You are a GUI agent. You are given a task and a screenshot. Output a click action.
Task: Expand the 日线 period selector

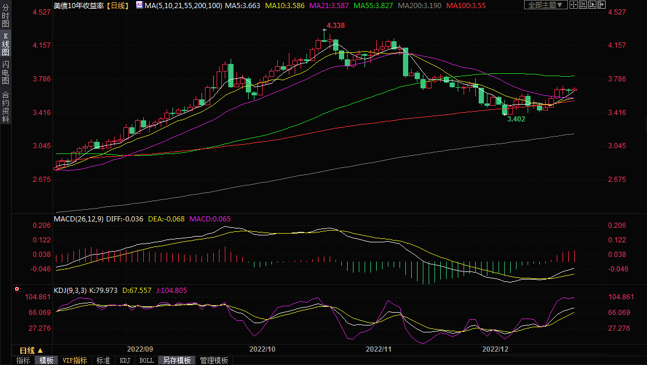pos(31,350)
